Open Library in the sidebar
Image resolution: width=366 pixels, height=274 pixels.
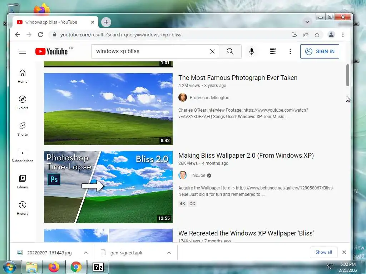(23, 182)
